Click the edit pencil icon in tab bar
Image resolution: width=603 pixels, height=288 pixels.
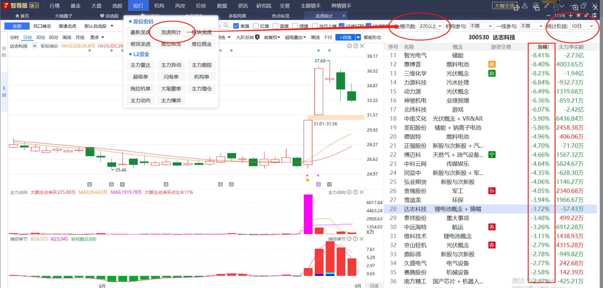586,15
